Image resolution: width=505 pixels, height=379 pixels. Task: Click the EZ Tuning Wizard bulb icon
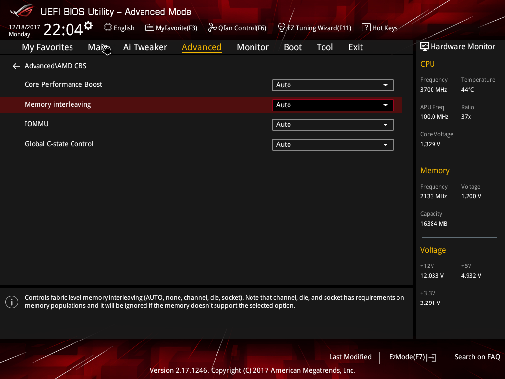tap(282, 28)
